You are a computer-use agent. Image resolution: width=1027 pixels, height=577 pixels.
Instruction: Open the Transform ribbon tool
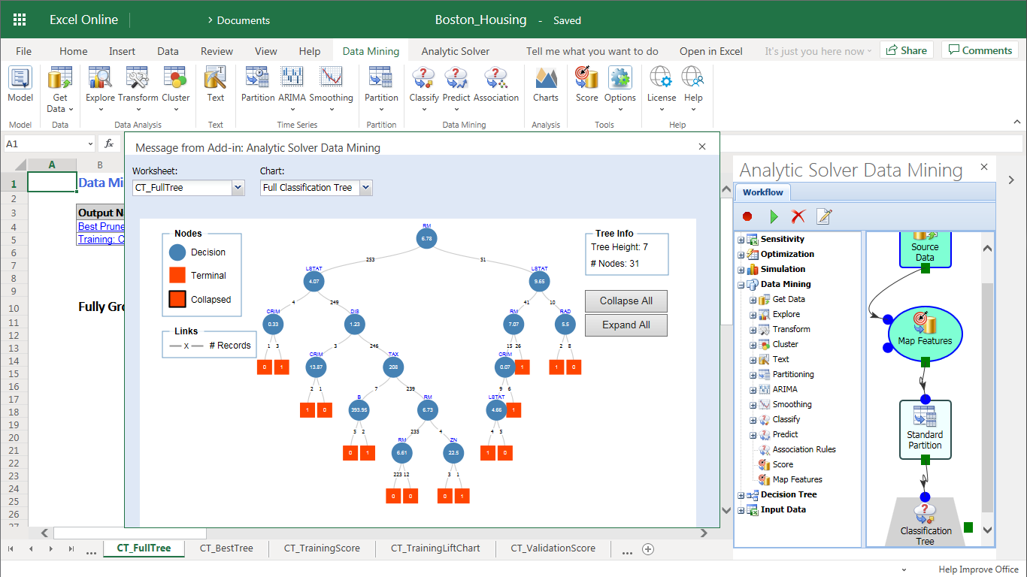pyautogui.click(x=138, y=89)
